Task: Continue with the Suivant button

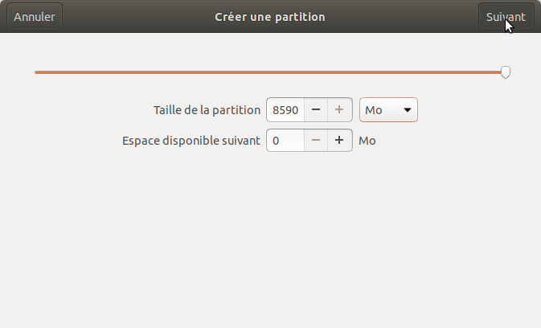Action: (506, 17)
